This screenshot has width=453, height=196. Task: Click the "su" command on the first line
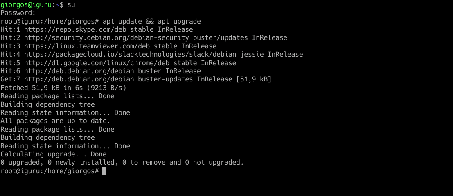click(x=71, y=4)
